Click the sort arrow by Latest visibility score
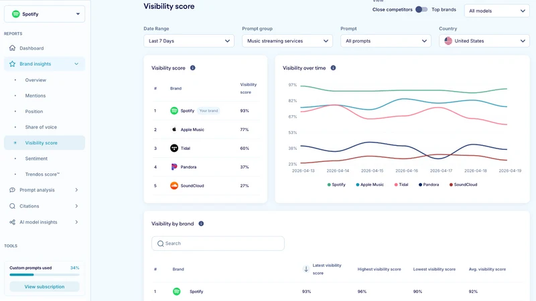Viewport: 536px width, 301px height. click(x=306, y=269)
